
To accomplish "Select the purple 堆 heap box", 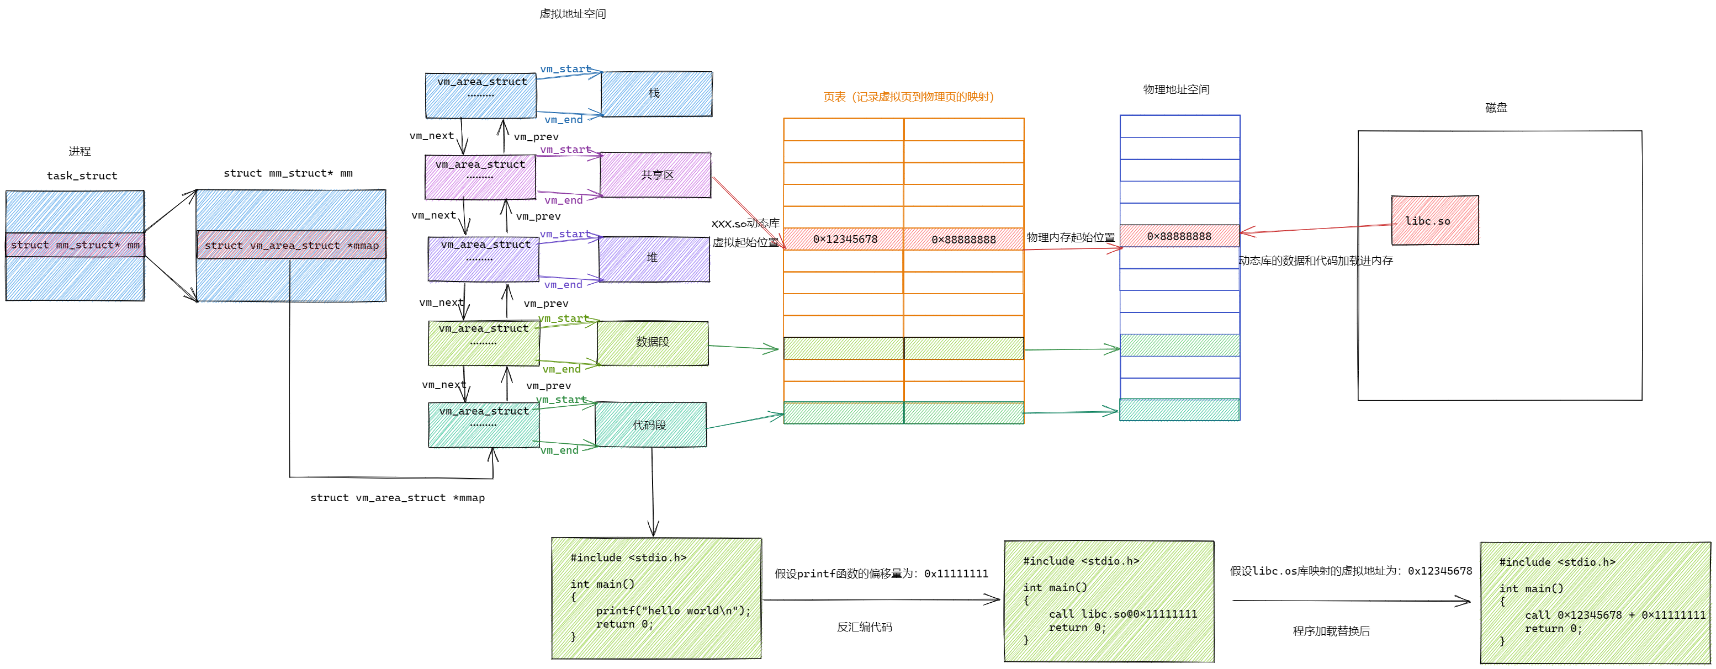I will (x=654, y=258).
